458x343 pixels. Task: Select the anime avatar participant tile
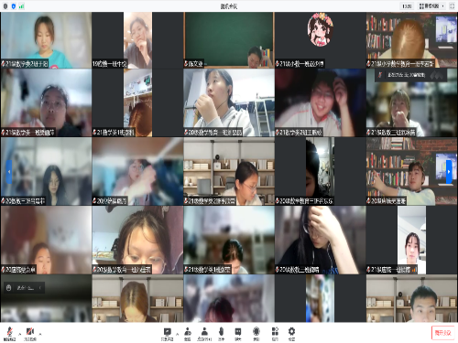(x=321, y=40)
